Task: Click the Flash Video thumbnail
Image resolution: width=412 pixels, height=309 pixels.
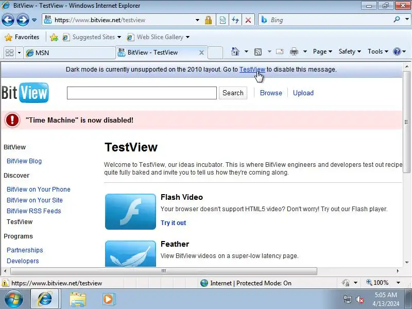Action: point(130,212)
